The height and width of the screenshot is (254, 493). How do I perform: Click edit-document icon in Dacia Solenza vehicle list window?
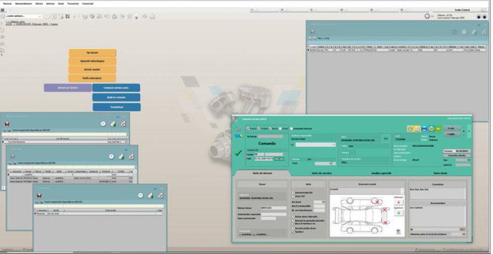[x=132, y=157]
